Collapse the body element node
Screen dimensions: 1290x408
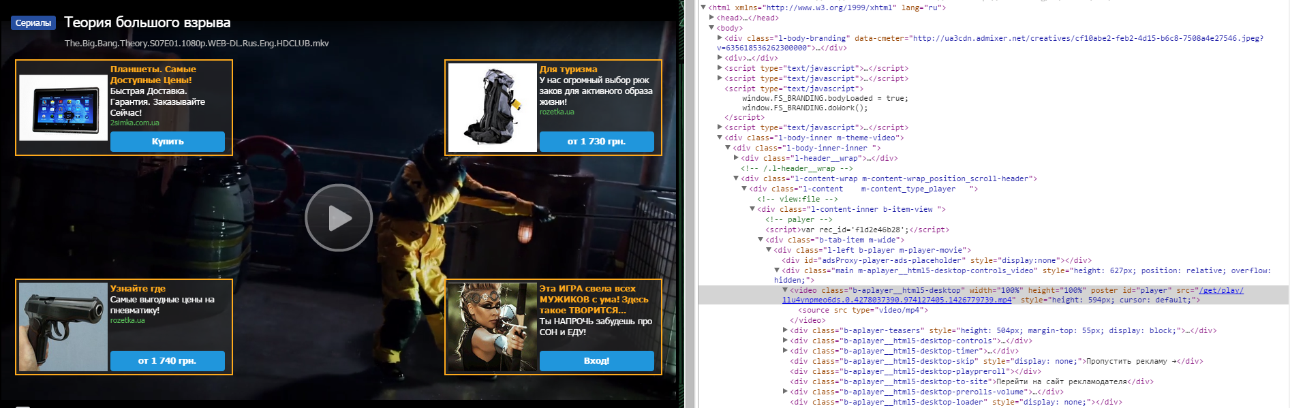pyautogui.click(x=712, y=28)
